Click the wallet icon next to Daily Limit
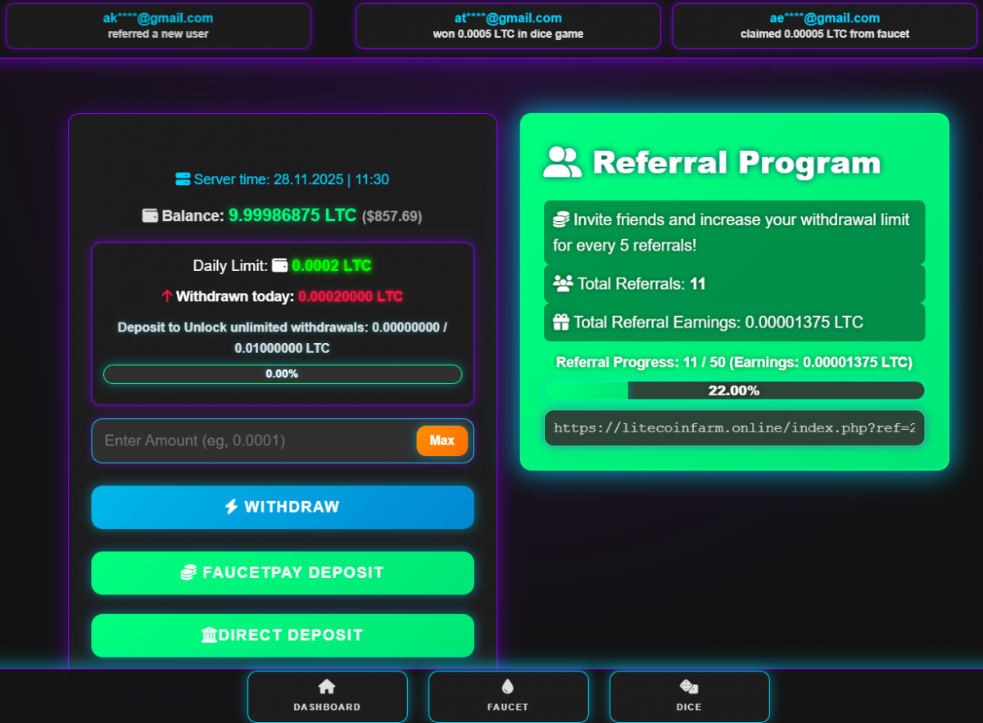Viewport: 983px width, 723px height. pyautogui.click(x=280, y=265)
